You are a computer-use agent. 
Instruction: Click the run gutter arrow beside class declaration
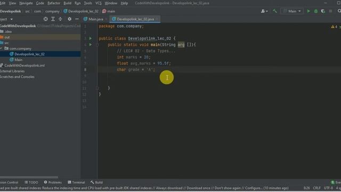tap(91, 38)
